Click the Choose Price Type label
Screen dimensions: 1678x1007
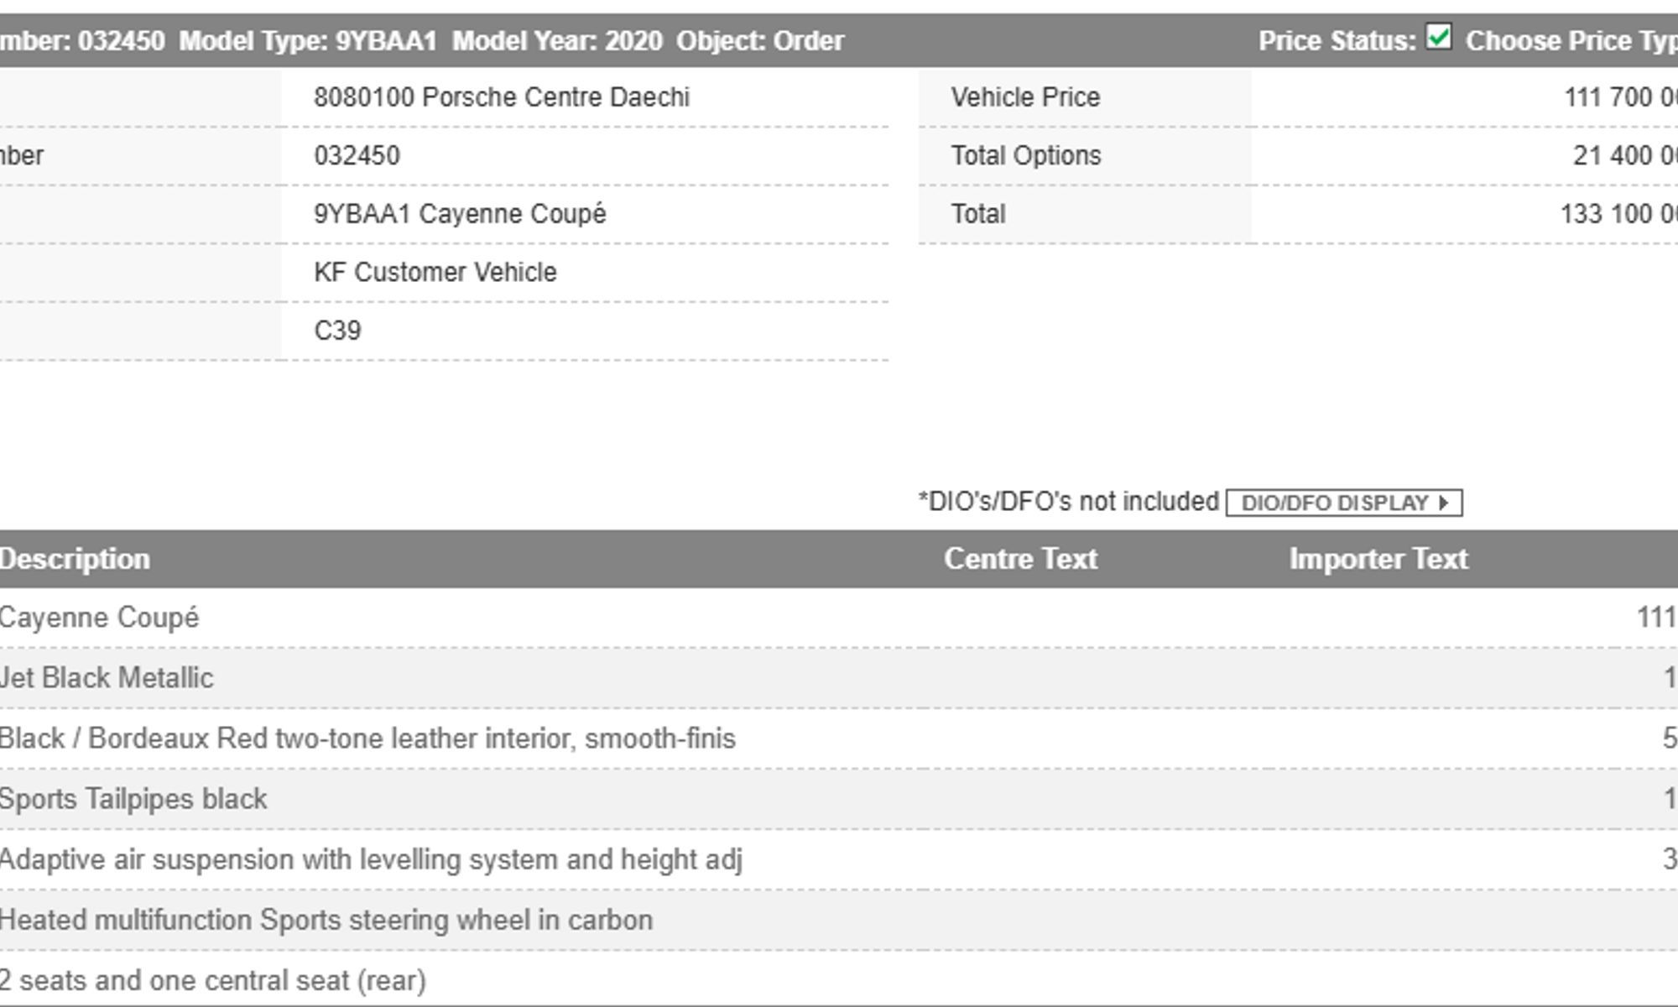coord(1571,41)
